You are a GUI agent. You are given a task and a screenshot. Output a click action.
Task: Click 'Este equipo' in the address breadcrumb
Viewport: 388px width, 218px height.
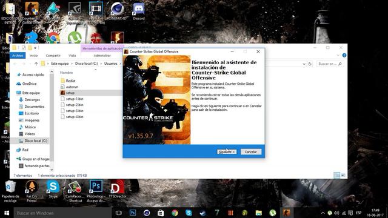click(59, 64)
